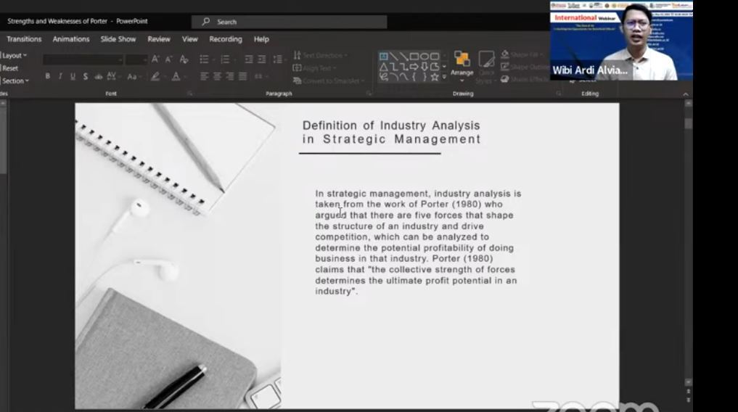Click Convert to SmartArt icon
The image size is (738, 412).
coord(297,81)
